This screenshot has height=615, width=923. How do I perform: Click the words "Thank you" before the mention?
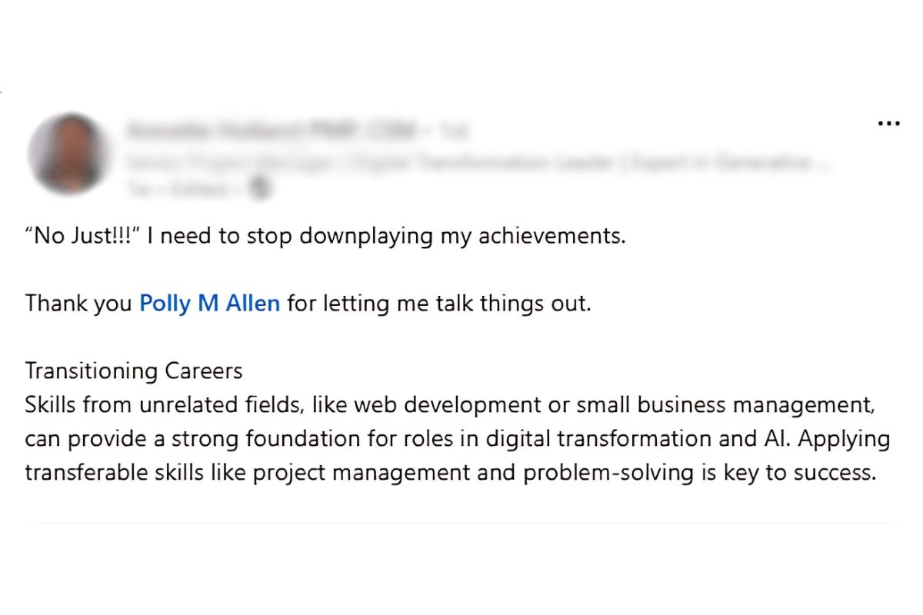(x=78, y=304)
